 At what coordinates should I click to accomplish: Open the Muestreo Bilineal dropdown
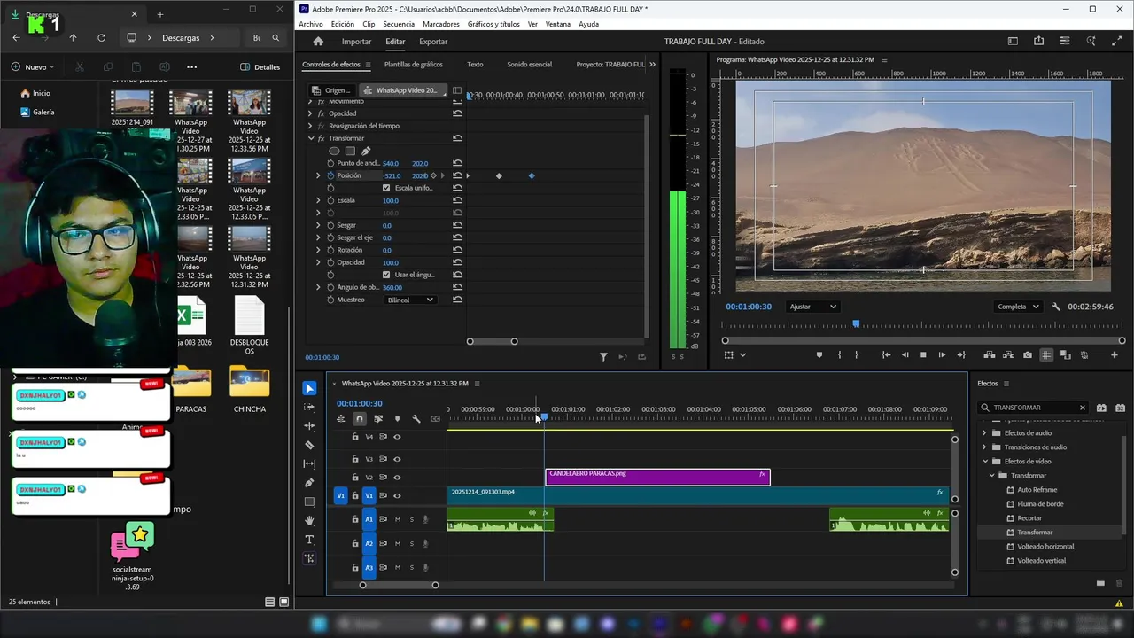410,300
